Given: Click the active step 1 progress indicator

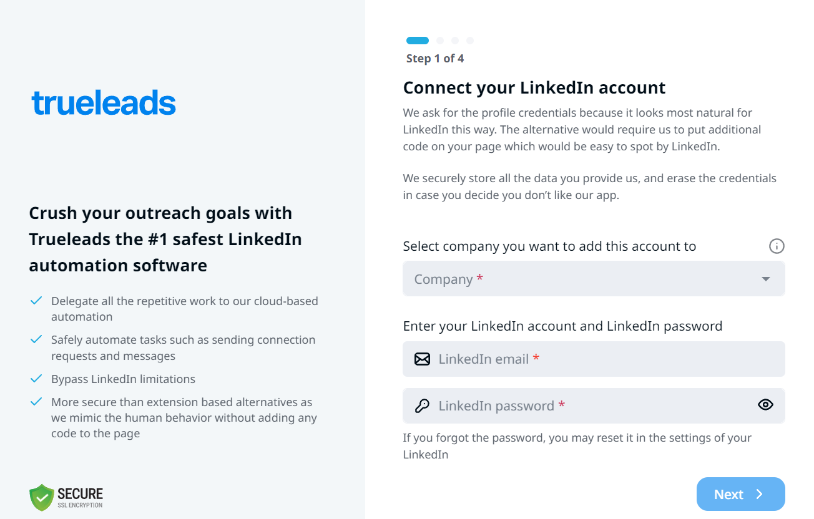Looking at the screenshot, I should pyautogui.click(x=418, y=41).
